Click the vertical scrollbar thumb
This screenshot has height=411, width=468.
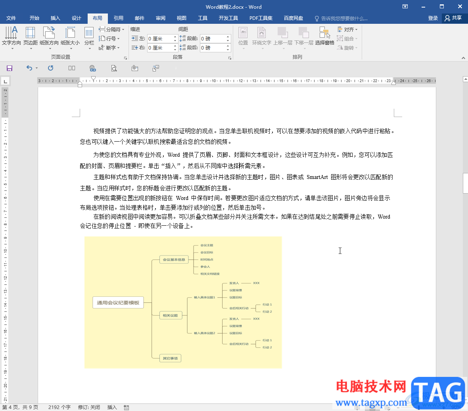click(465, 183)
